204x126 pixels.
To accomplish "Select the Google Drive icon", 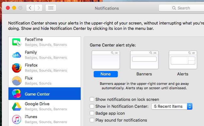I will (16, 107).
